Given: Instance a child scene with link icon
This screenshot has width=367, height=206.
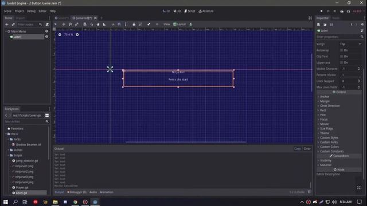Looking at the screenshot, I should coord(13,24).
